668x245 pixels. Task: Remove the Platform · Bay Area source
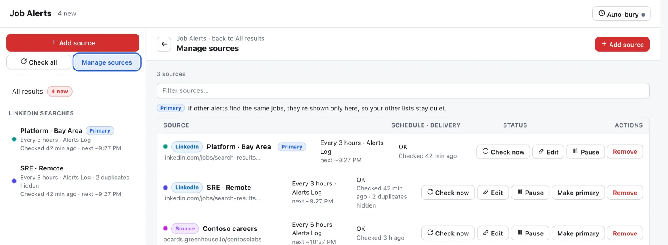[x=625, y=152]
